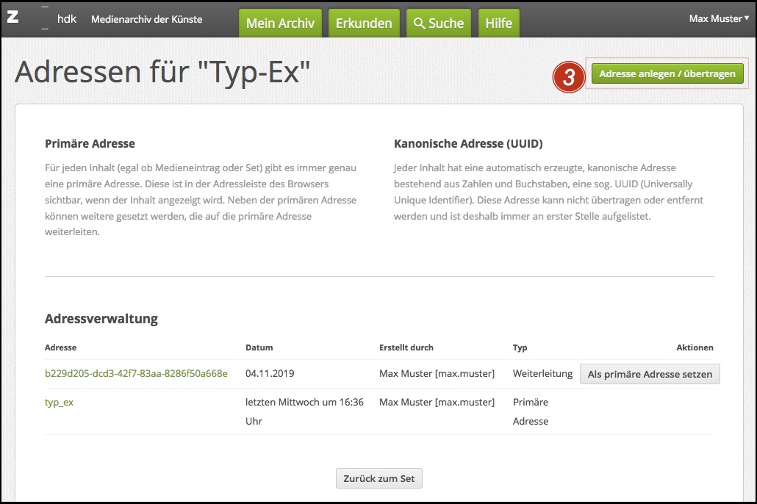Open the Erkunden tab
757x504 pixels.
[x=364, y=24]
